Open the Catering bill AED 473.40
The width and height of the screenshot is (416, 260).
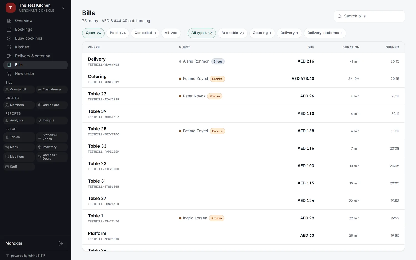[243, 79]
